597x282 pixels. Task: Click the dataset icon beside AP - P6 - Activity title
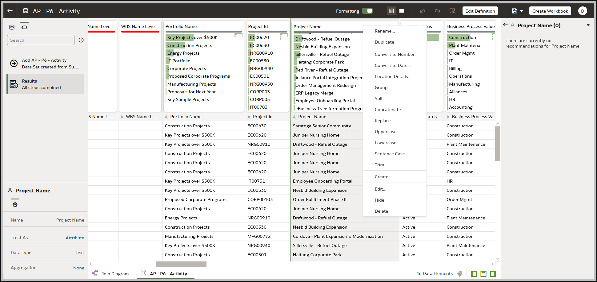point(26,11)
